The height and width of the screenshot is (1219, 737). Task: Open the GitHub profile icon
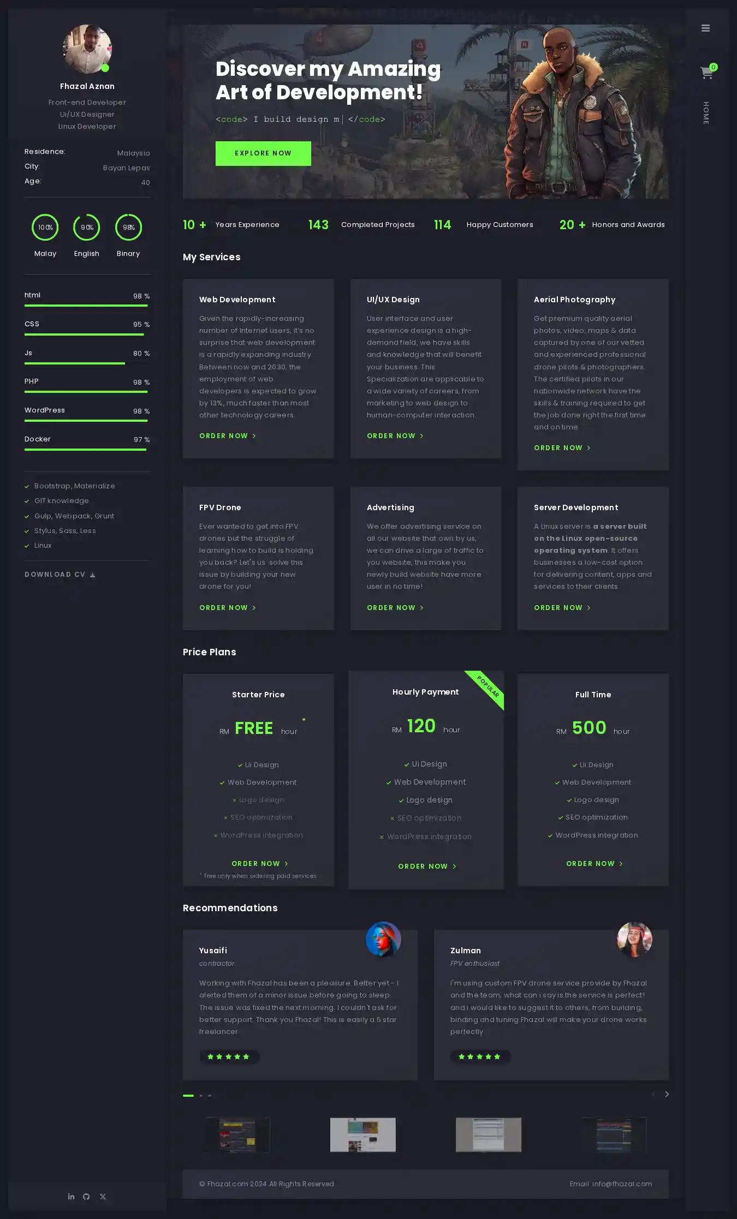[86, 1196]
